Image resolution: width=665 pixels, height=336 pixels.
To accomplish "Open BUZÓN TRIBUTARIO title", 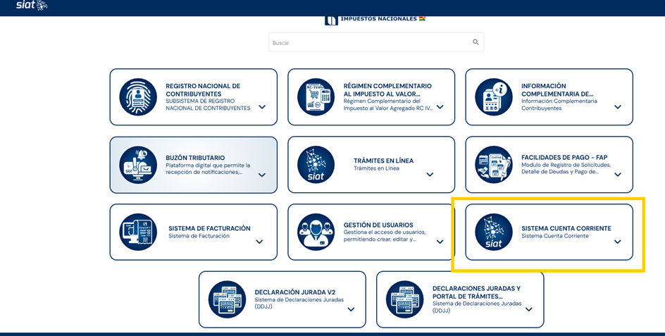I will [x=195, y=158].
